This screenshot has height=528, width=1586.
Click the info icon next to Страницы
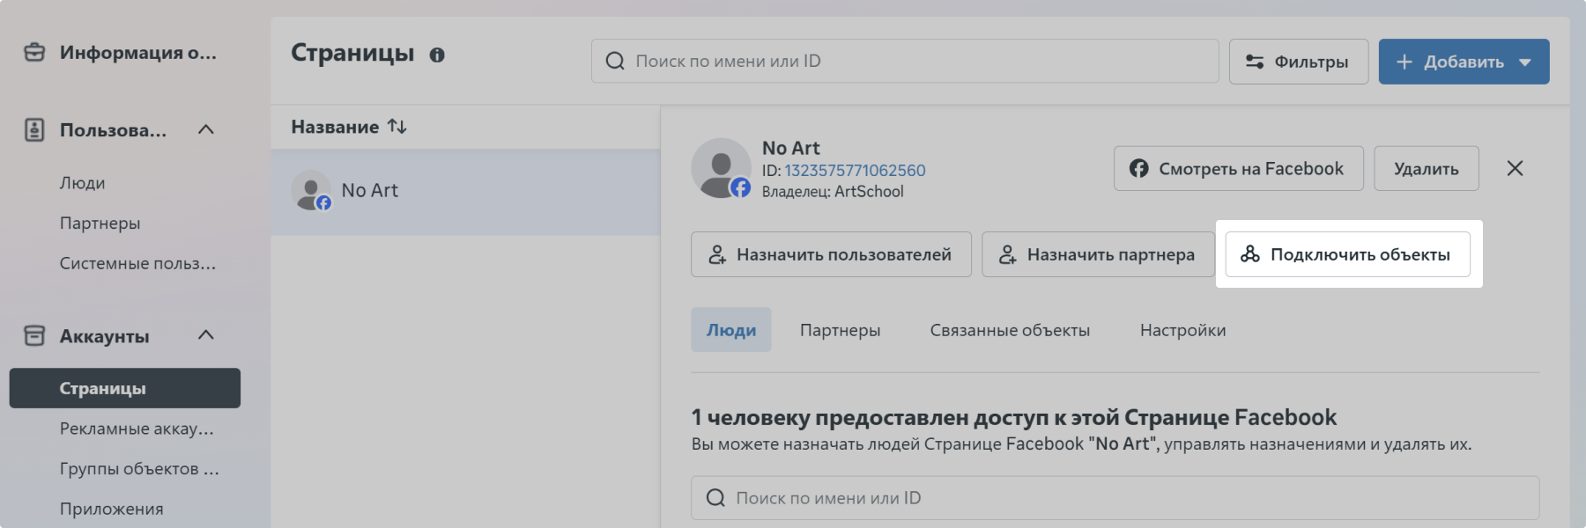tap(437, 55)
